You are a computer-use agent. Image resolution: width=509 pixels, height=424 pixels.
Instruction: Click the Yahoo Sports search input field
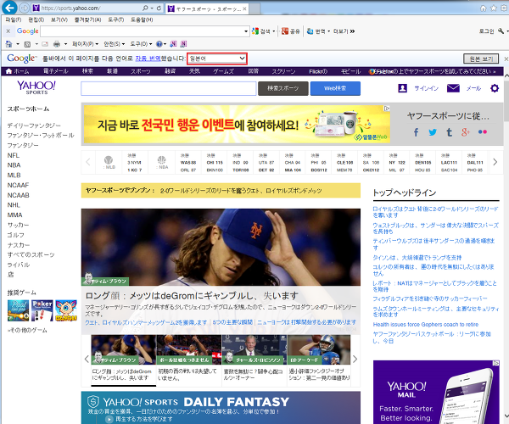(169, 88)
